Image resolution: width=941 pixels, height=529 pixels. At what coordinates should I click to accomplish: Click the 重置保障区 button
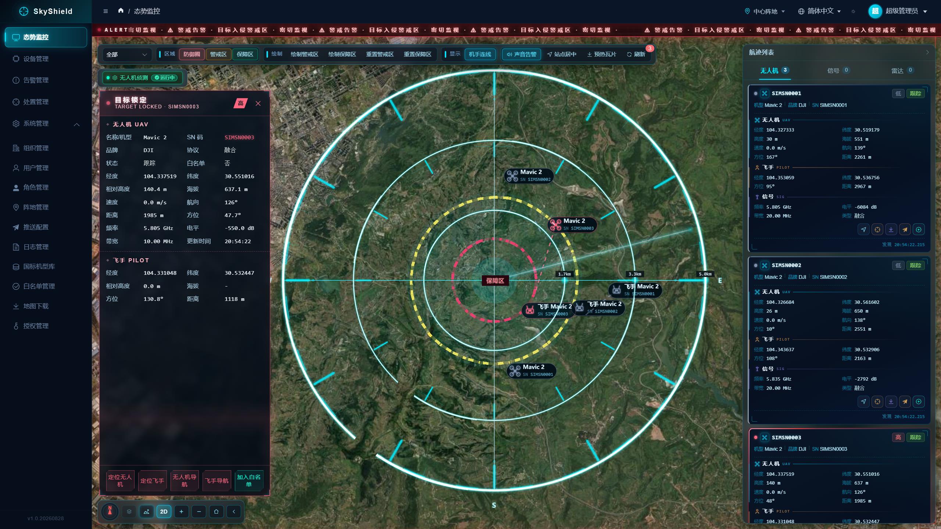tap(418, 54)
